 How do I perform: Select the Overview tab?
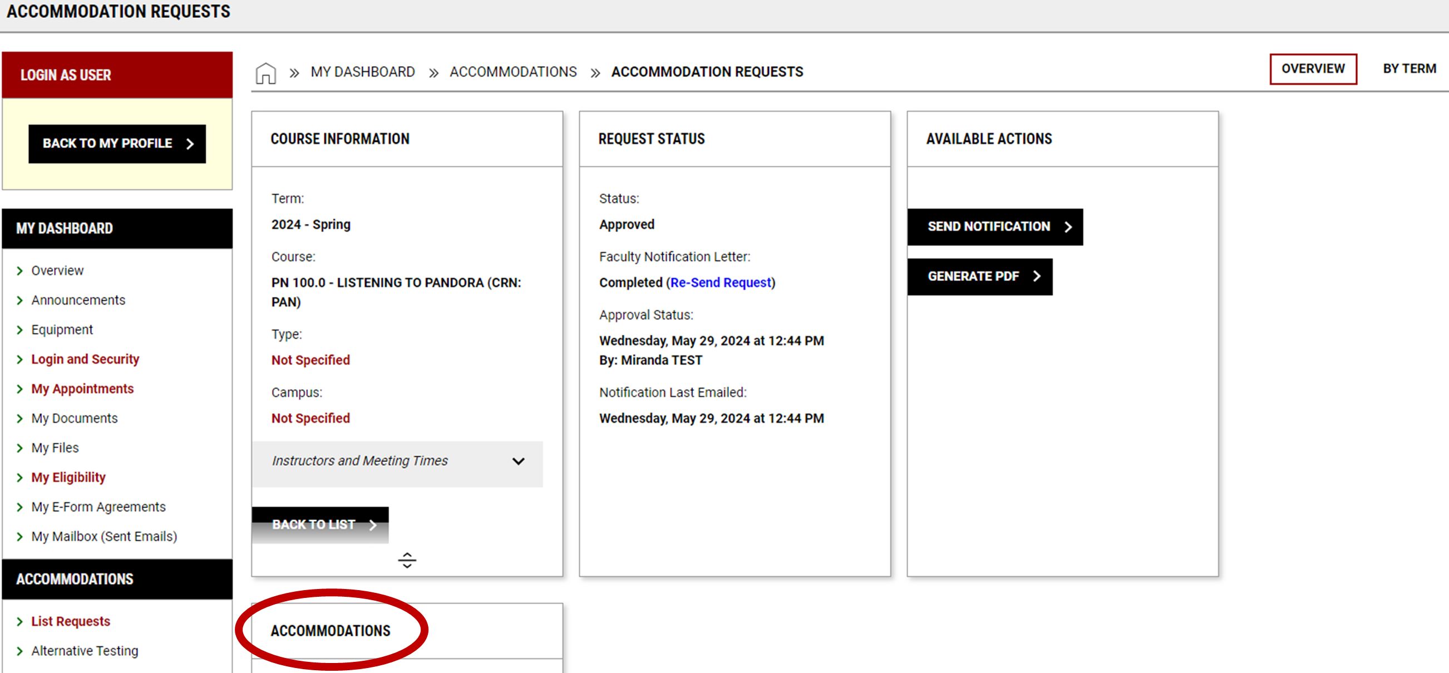pyautogui.click(x=1313, y=68)
